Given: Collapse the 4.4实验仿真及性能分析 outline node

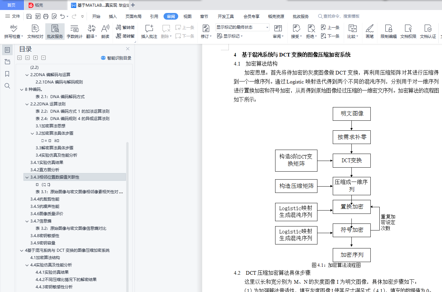Looking at the screenshot, I should point(27,265).
